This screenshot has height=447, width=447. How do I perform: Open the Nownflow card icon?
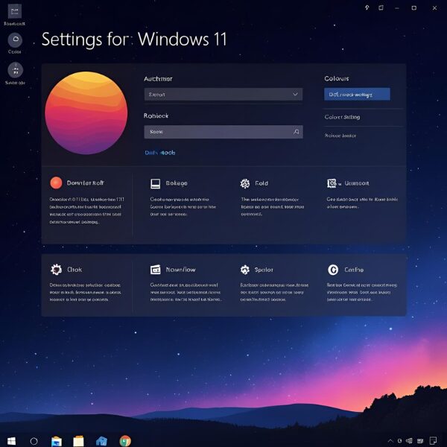[x=156, y=270]
